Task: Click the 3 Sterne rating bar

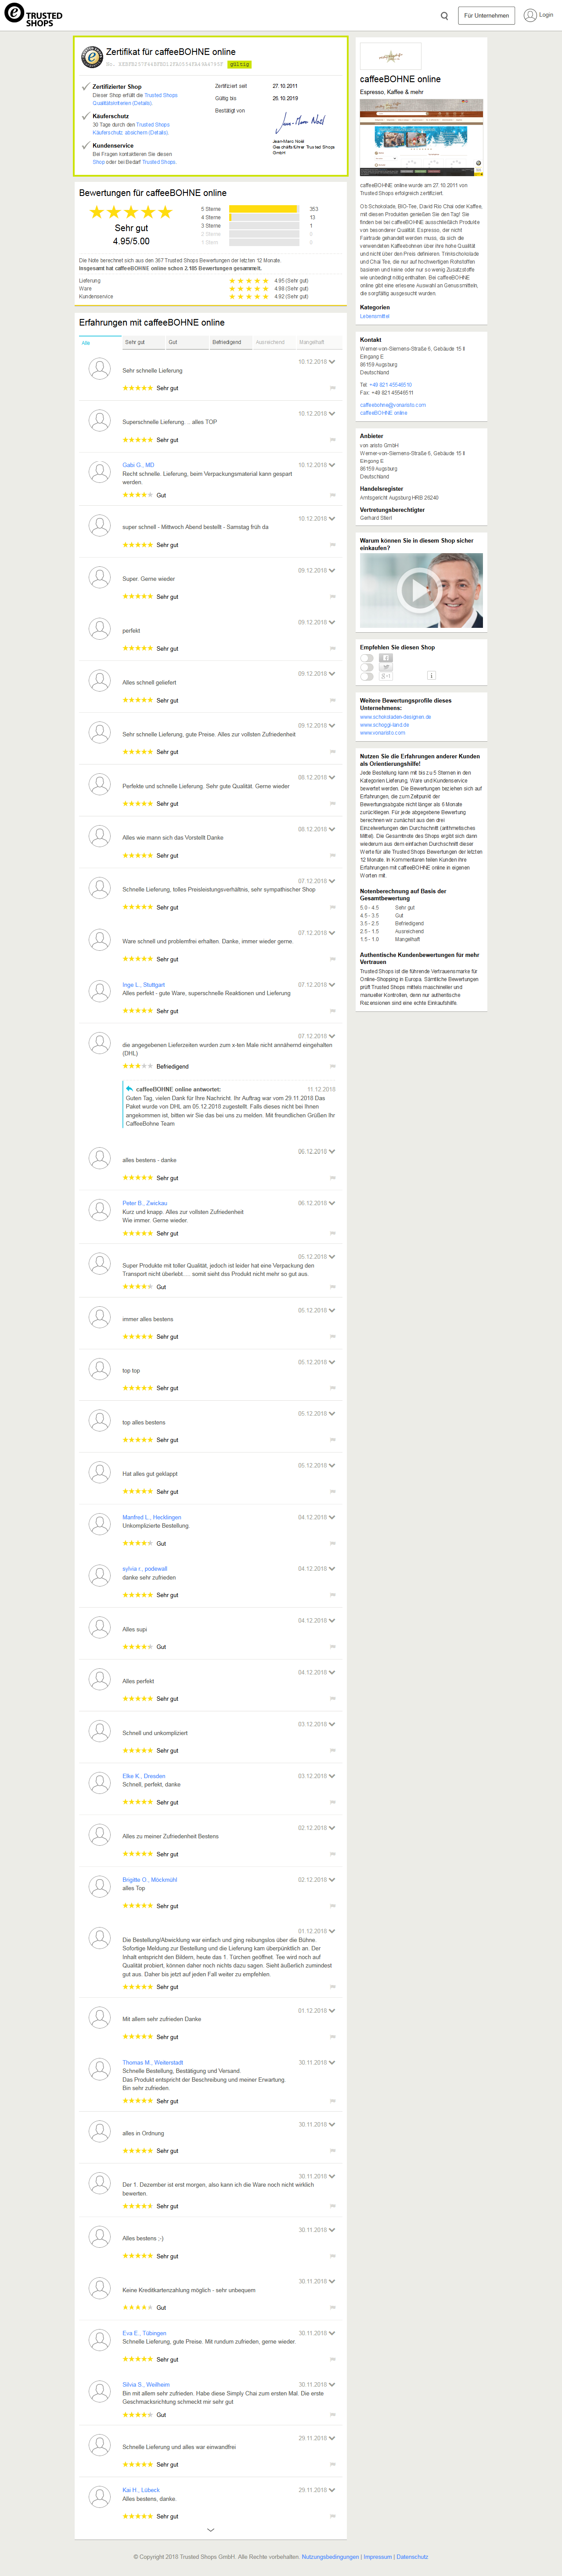Action: [x=264, y=226]
